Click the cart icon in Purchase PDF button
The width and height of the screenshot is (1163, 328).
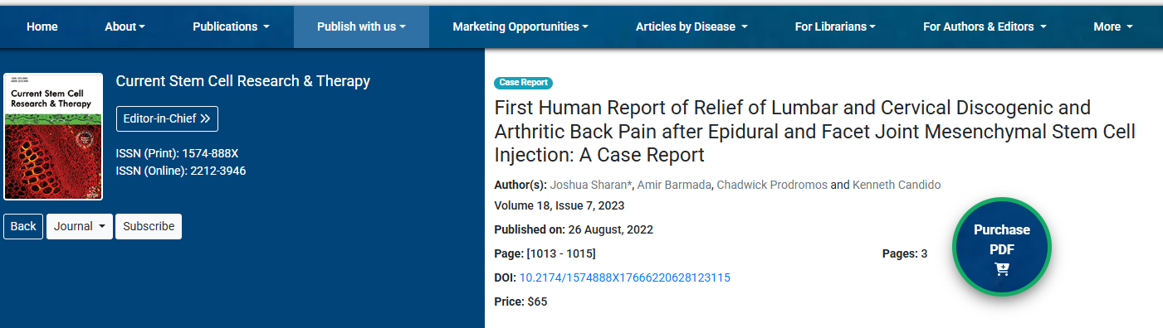click(1002, 268)
